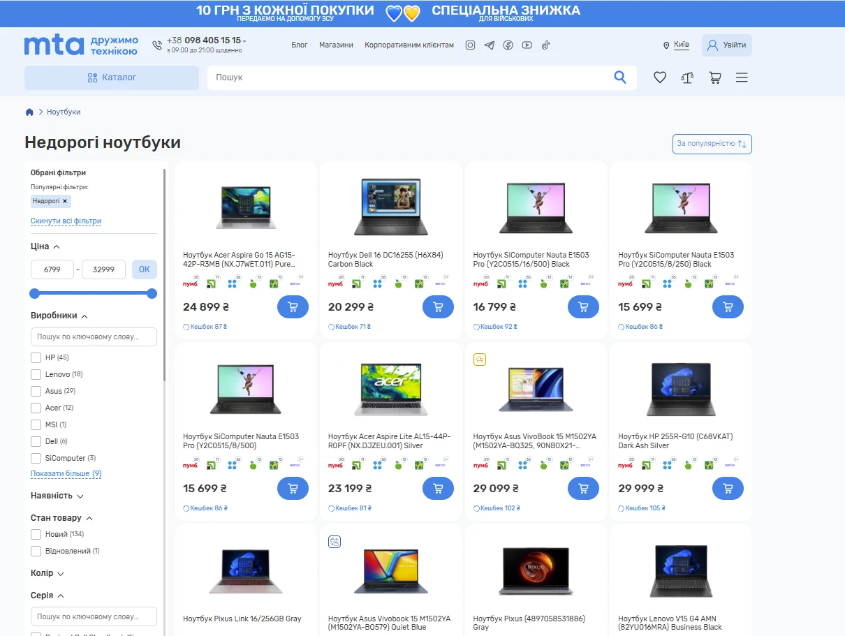Add Acer Aspire Go 15 to cart
This screenshot has width=845, height=636.
pos(293,307)
